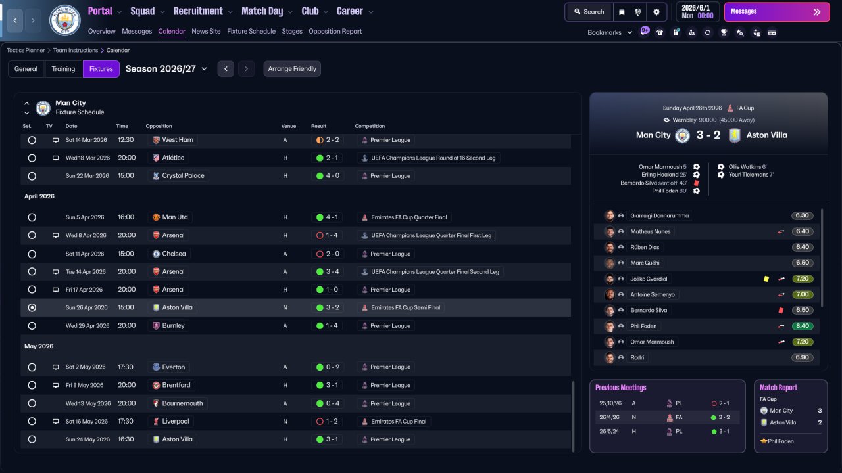Go back with the left arrow
This screenshot has height=473, width=842.
click(14, 20)
